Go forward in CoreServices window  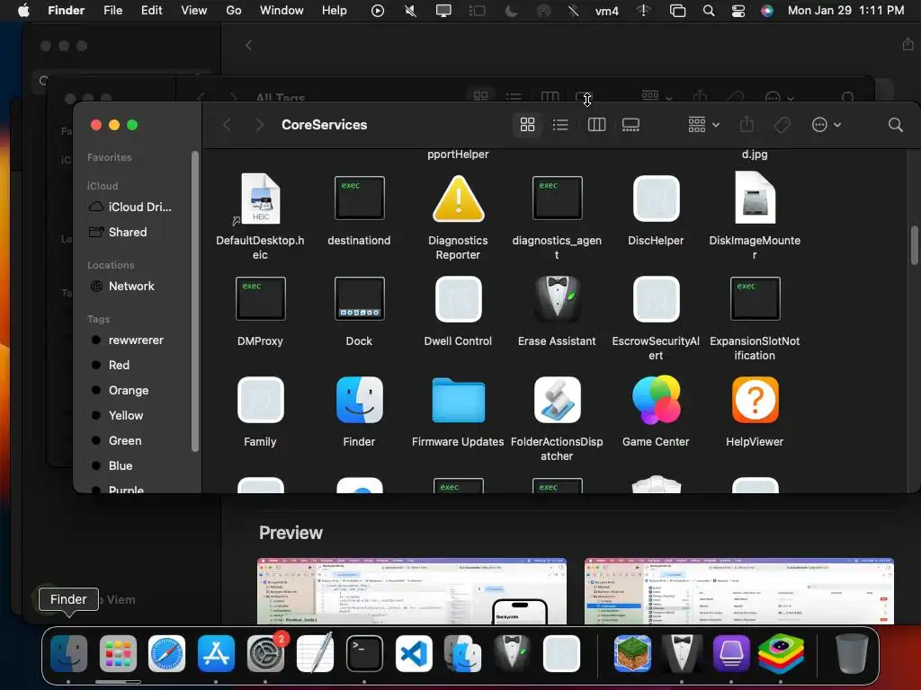[259, 124]
